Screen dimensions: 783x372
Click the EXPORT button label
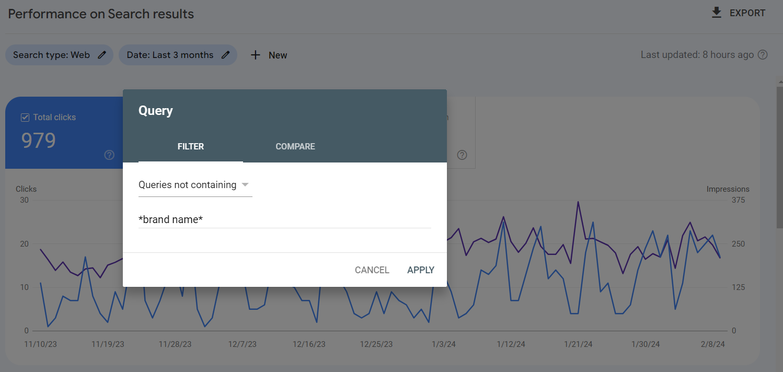(747, 13)
